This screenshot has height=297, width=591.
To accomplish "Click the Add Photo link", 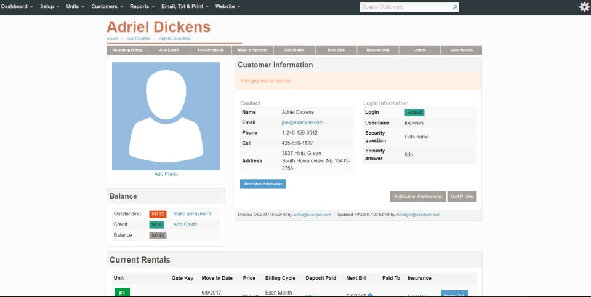I will point(166,174).
